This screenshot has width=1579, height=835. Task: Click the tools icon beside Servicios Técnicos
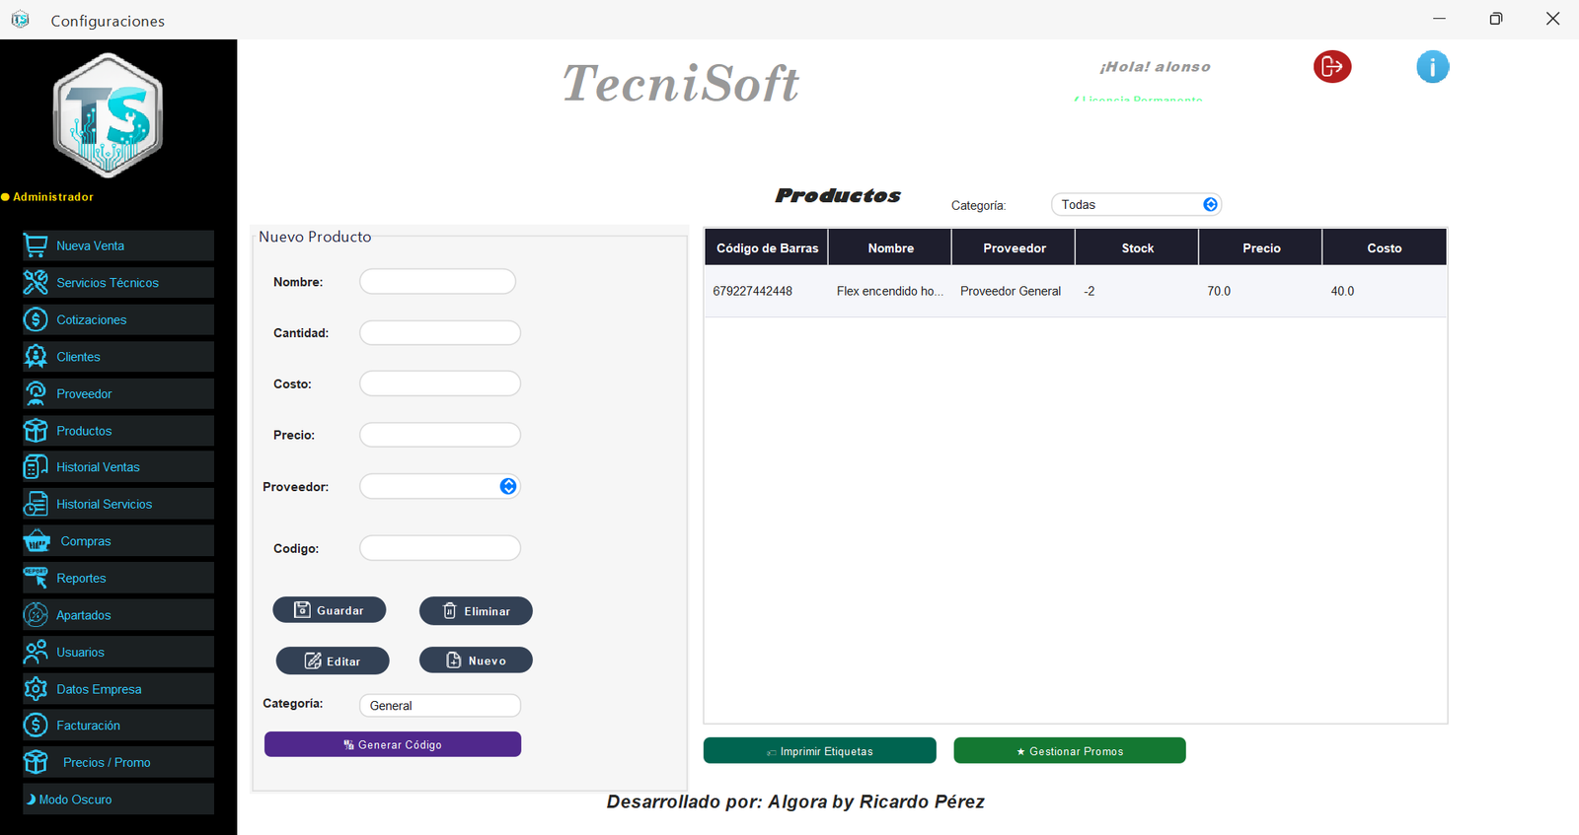point(36,282)
